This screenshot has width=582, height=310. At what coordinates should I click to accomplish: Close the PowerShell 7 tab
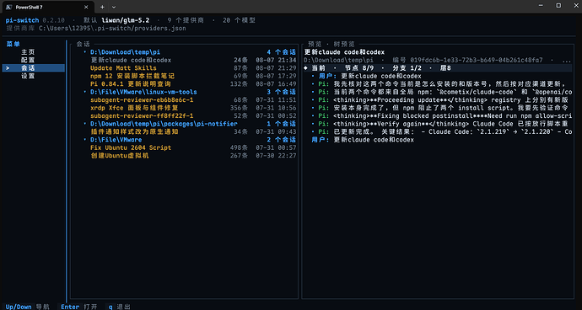point(86,7)
